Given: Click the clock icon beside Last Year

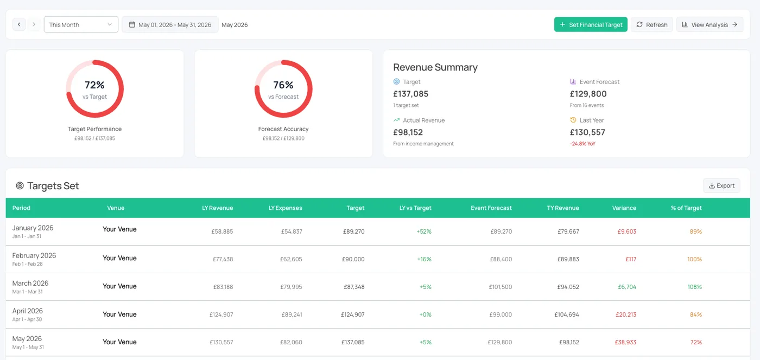Looking at the screenshot, I should click(573, 120).
